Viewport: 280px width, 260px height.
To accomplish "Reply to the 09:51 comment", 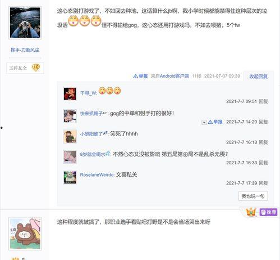I will pos(263,101).
